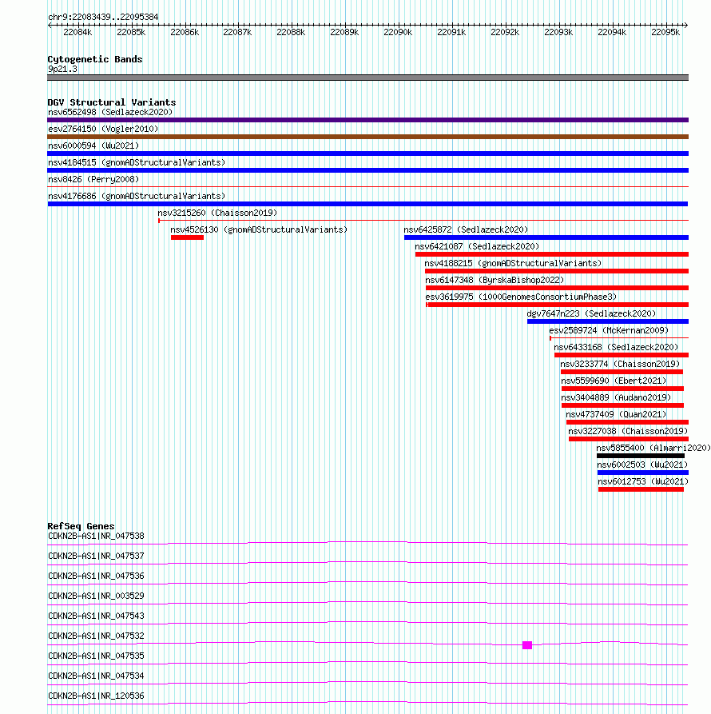Select the red nsv6012753 variant bar
Image resolution: width=711 pixels, height=714 pixels.
pos(641,489)
